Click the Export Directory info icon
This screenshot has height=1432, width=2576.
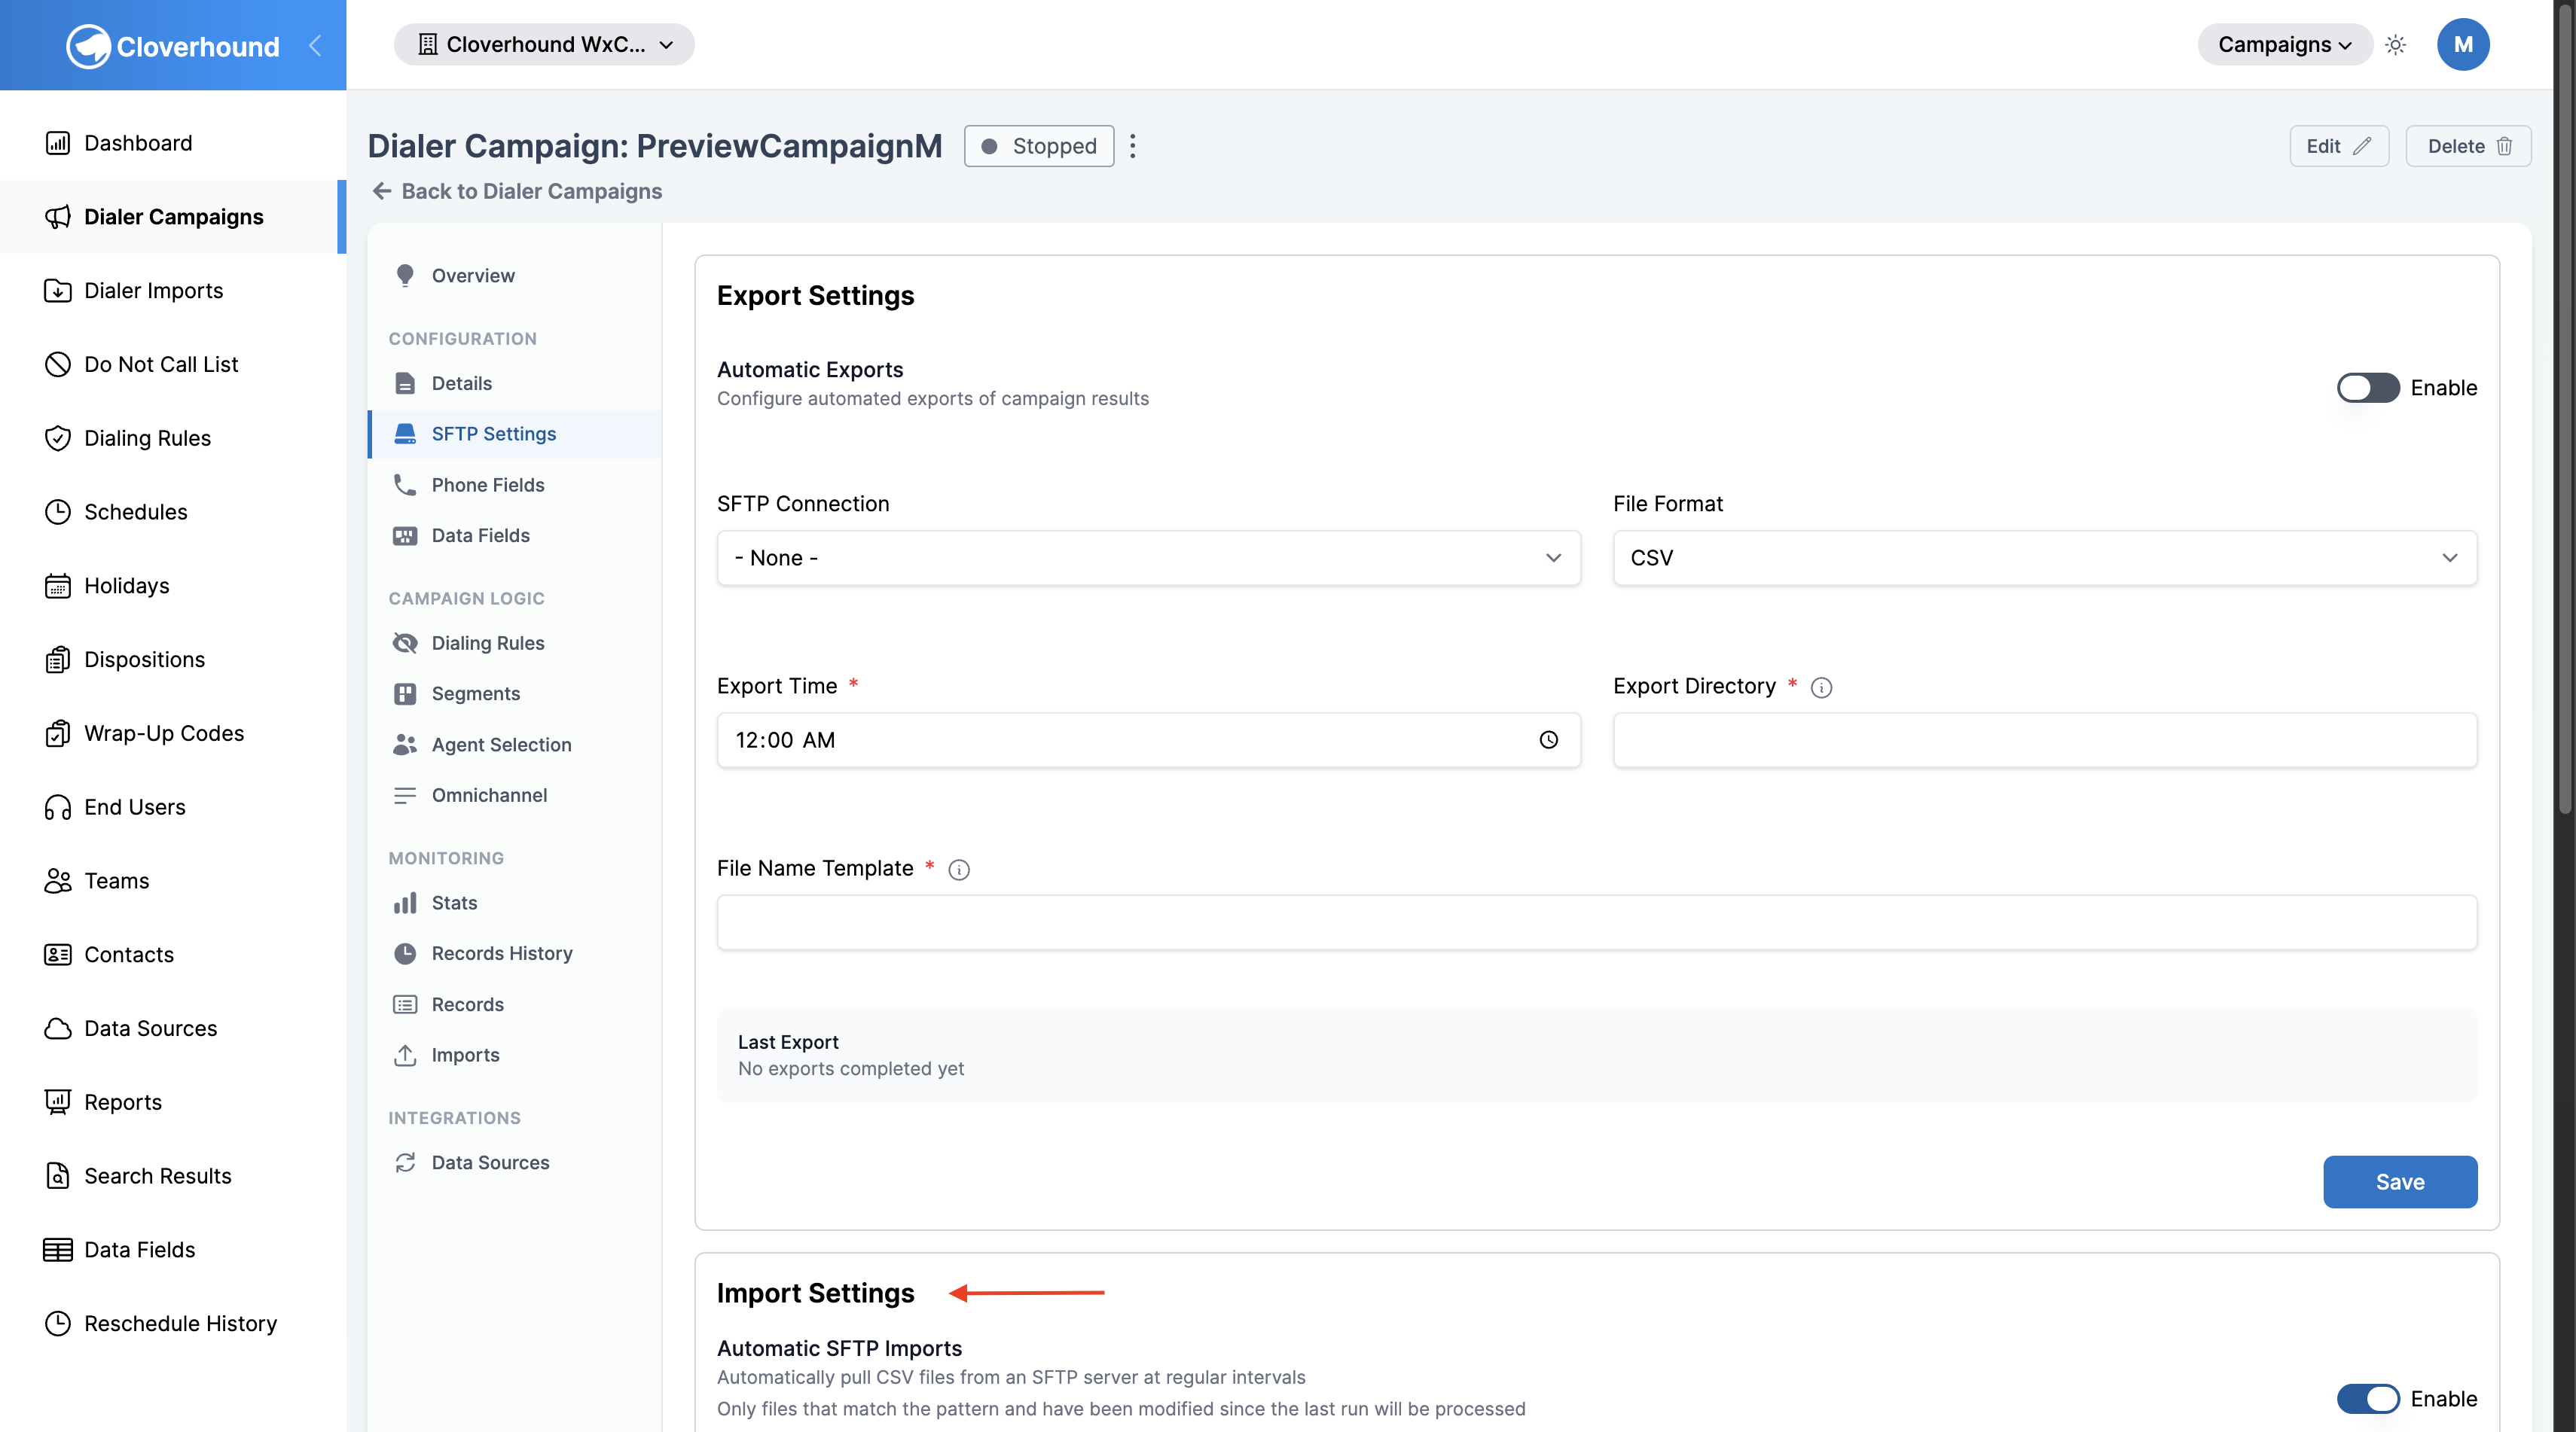(x=1821, y=687)
